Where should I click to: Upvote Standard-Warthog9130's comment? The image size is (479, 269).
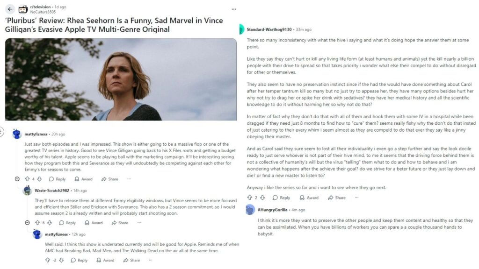click(249, 198)
